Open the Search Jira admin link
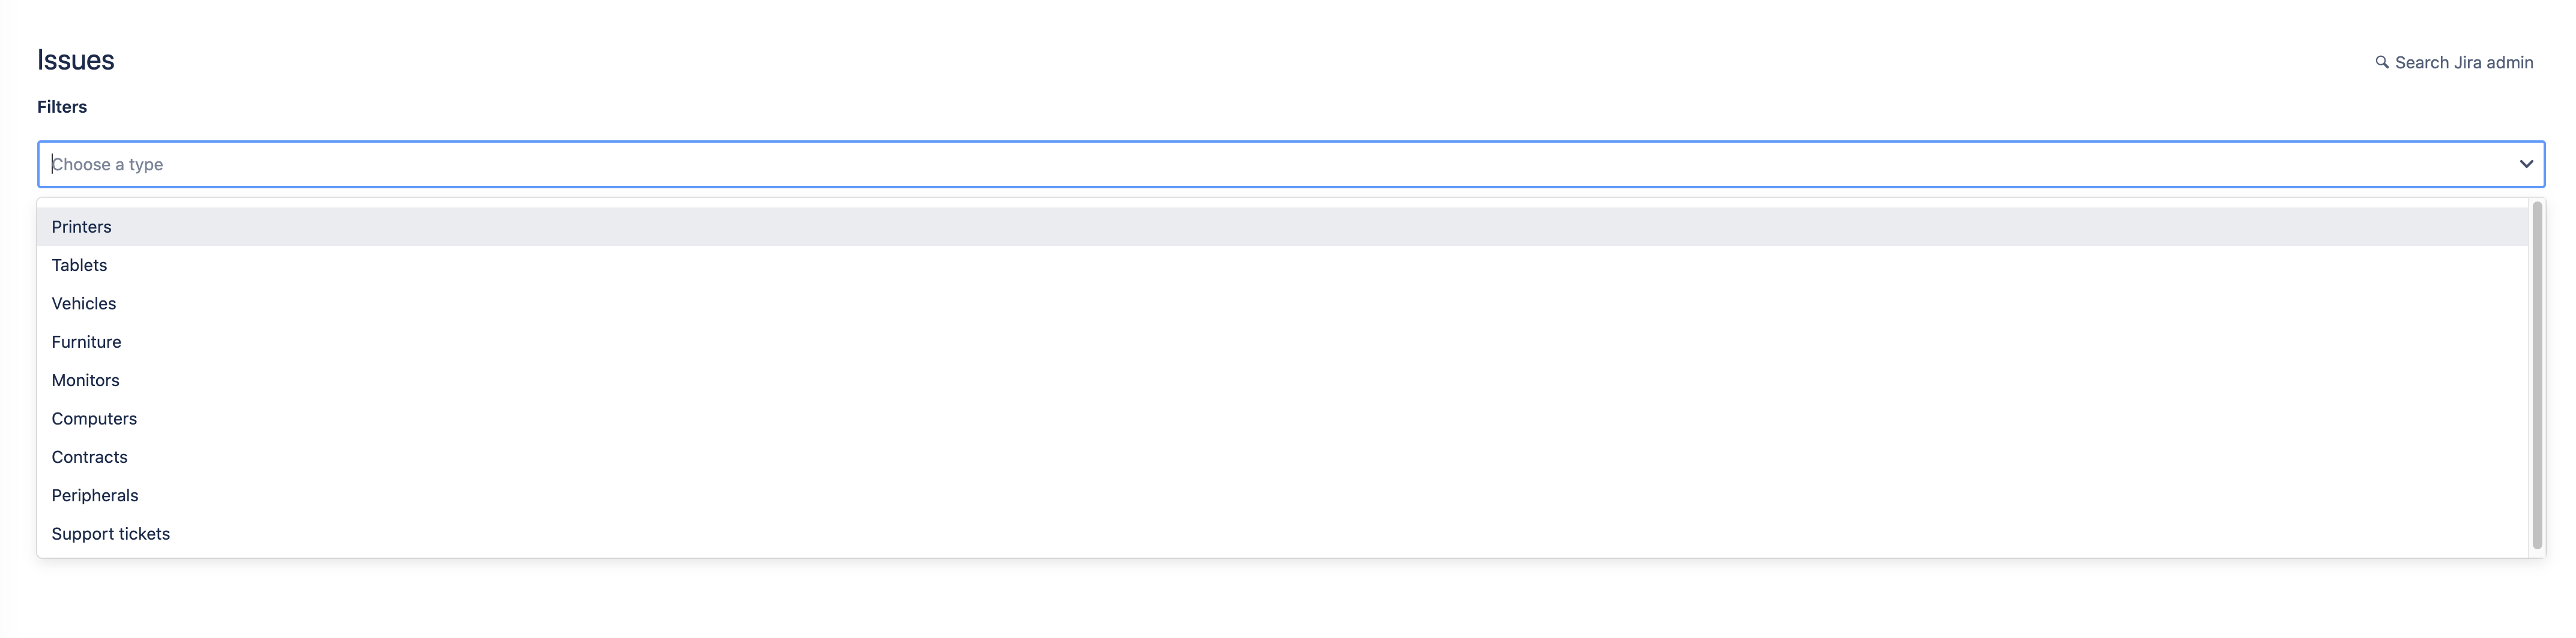Image resolution: width=2576 pixels, height=638 pixels. click(x=2454, y=62)
